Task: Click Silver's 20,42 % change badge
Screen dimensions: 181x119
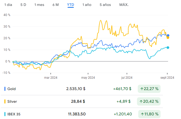Action: pyautogui.click(x=149, y=101)
